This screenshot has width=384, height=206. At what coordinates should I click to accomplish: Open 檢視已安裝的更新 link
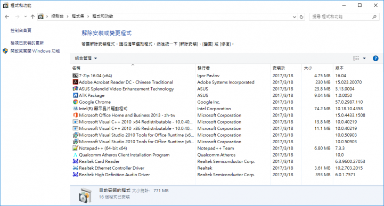click(27, 43)
